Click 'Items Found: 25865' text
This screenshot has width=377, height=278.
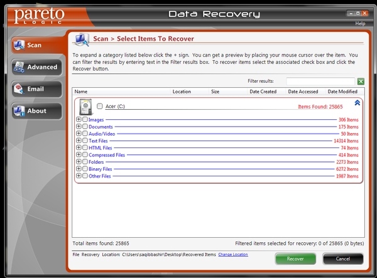(x=320, y=107)
